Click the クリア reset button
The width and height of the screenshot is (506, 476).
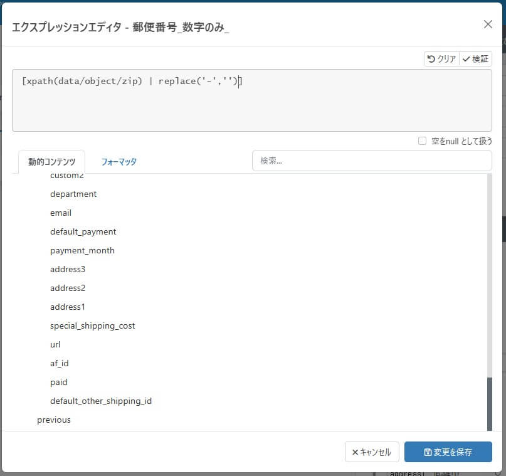441,59
